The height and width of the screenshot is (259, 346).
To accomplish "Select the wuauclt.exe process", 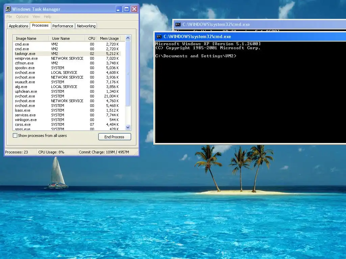I will 67,82.
